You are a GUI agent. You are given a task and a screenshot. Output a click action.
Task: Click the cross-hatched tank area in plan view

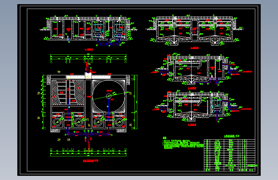click(68, 92)
